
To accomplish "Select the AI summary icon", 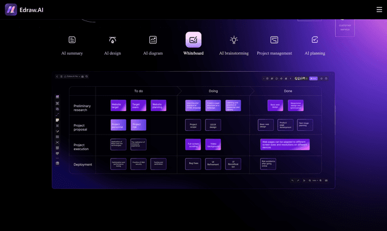I will click(72, 40).
